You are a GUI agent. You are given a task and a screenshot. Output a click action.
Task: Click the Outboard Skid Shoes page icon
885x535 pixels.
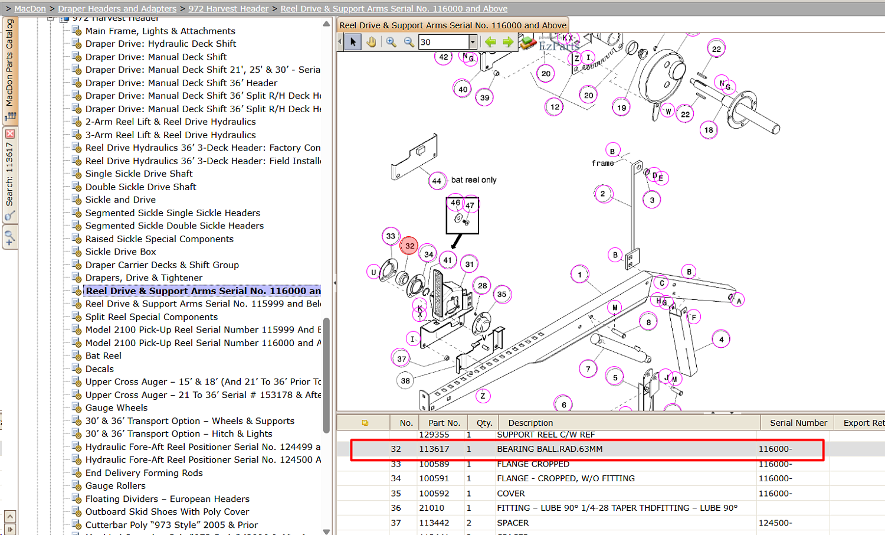tap(77, 511)
